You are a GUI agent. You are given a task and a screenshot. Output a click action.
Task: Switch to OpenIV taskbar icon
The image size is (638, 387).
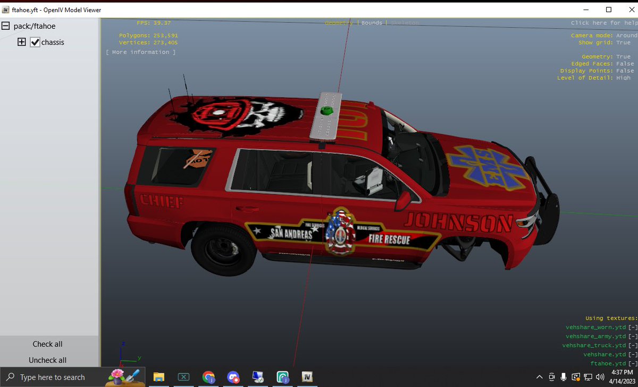[x=307, y=377]
